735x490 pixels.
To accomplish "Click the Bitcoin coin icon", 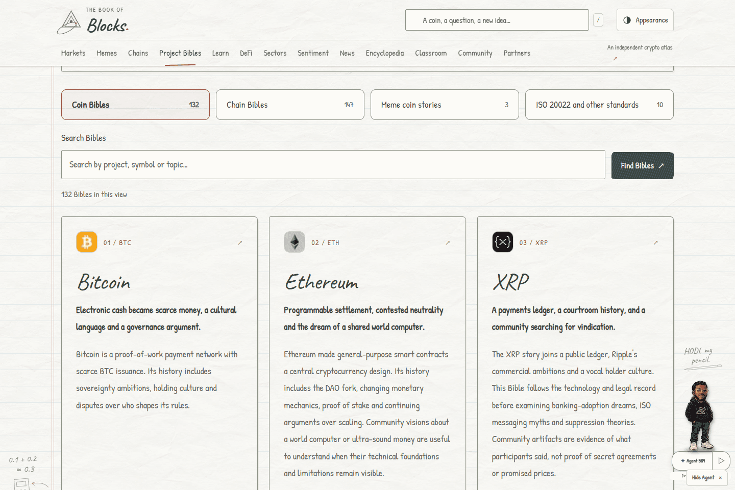I will pyautogui.click(x=87, y=242).
